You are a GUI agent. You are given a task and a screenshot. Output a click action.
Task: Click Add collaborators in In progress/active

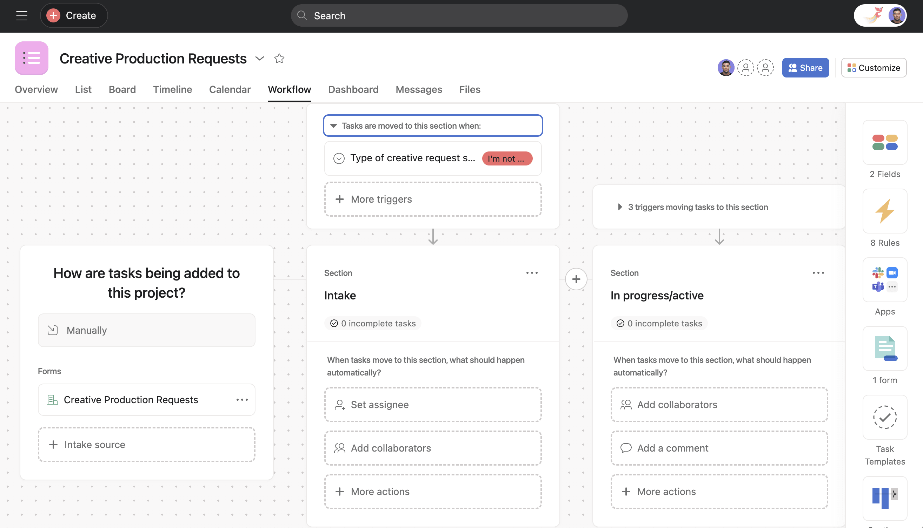click(719, 405)
